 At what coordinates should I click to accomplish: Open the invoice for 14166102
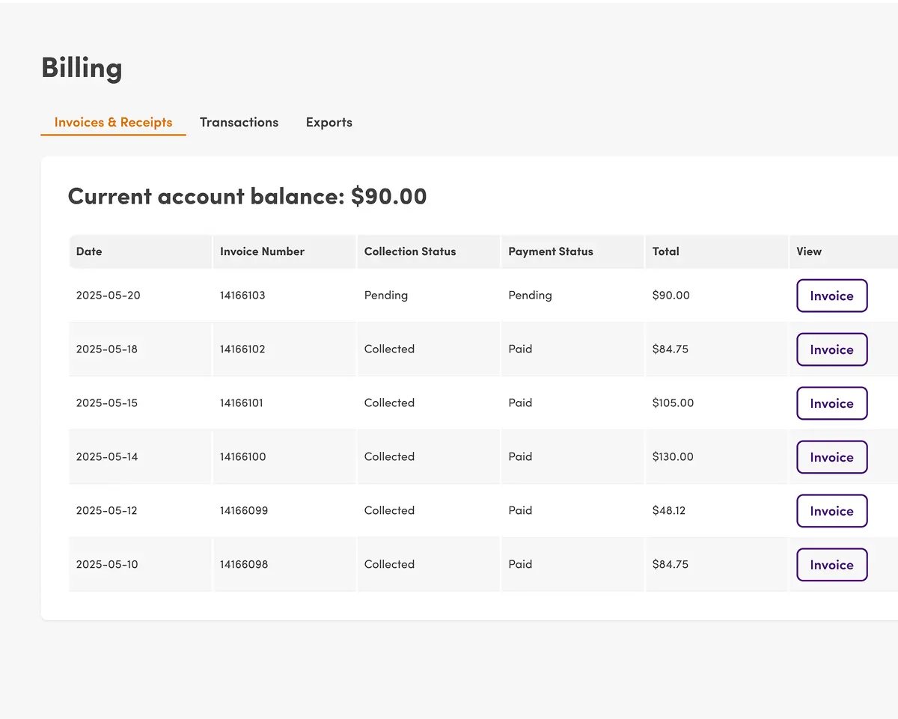point(831,349)
